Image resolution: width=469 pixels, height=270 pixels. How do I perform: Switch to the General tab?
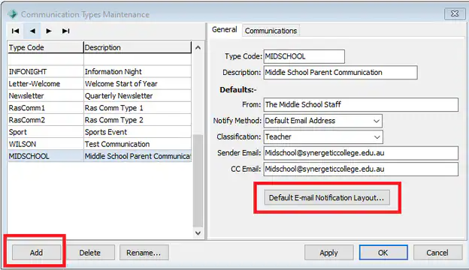224,29
